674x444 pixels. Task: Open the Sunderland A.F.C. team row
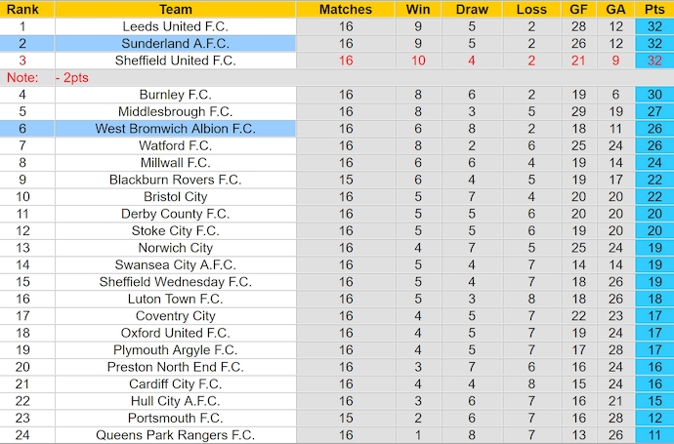click(176, 43)
